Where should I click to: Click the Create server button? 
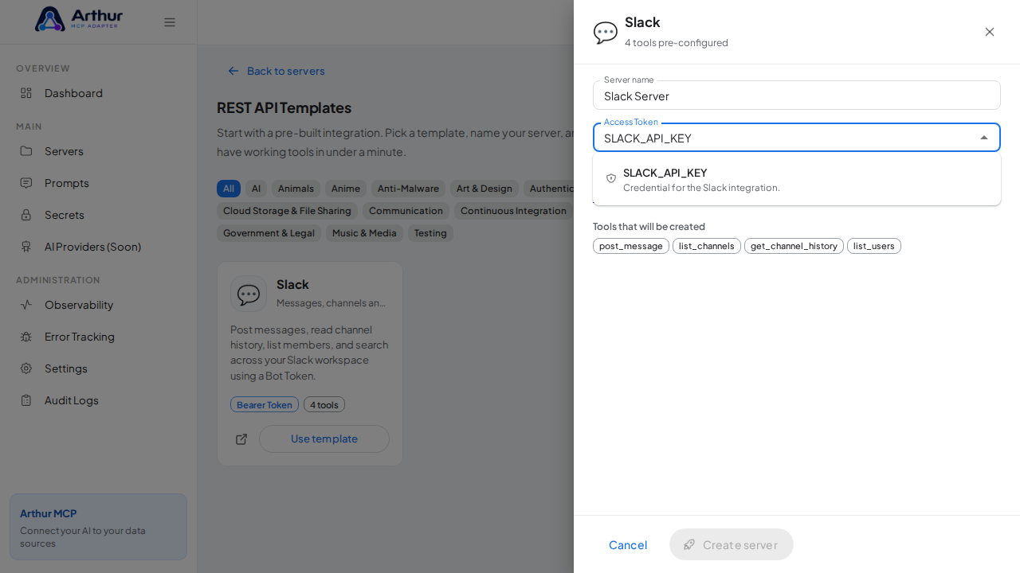click(x=732, y=544)
